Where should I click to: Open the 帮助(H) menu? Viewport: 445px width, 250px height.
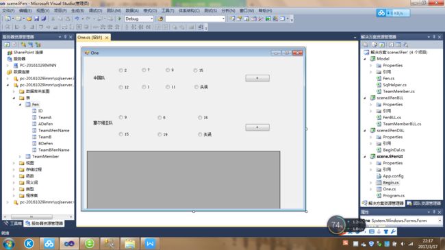265,10
